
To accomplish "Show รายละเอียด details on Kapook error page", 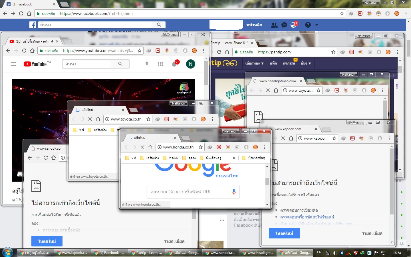I will 372,233.
